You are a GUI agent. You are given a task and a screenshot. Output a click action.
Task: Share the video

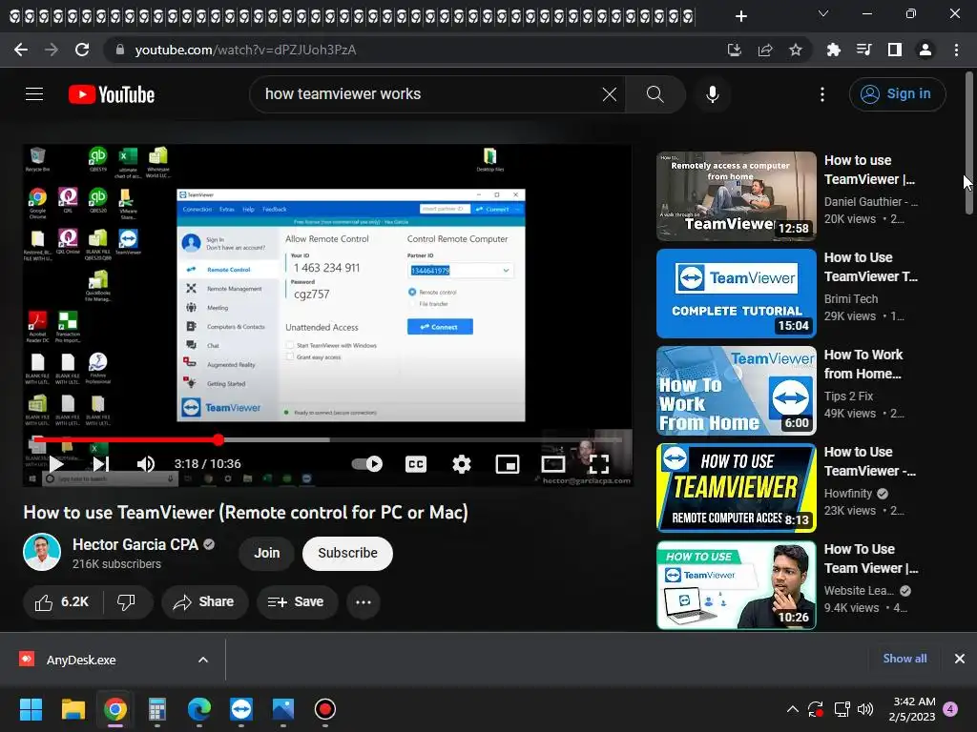204,602
